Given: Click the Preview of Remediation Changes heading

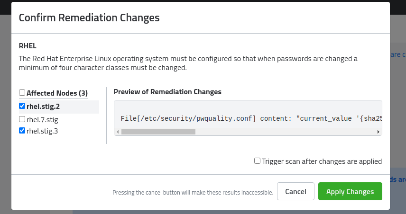Looking at the screenshot, I should (x=167, y=92).
